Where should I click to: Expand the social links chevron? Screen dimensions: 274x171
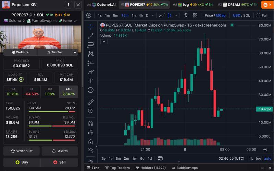point(75,52)
